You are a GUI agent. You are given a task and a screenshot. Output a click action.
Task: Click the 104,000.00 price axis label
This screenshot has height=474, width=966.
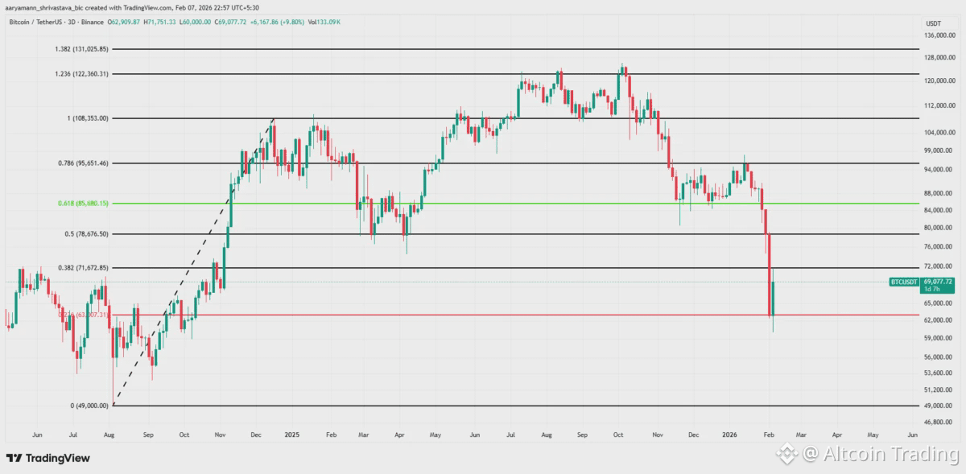point(940,132)
